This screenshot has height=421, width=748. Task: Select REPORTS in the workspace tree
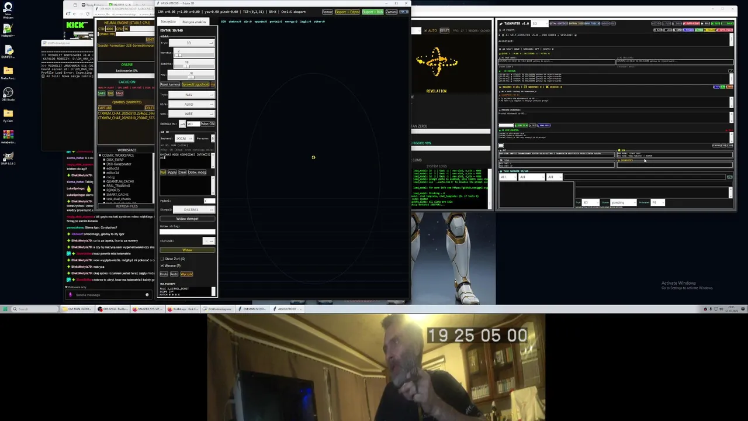[x=113, y=190]
